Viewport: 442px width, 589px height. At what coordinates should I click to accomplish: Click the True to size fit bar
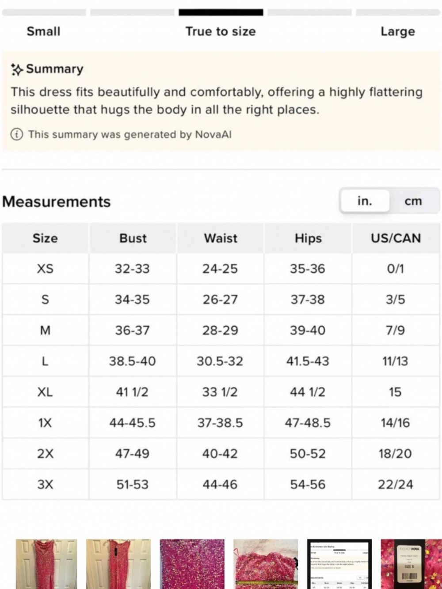click(x=221, y=12)
